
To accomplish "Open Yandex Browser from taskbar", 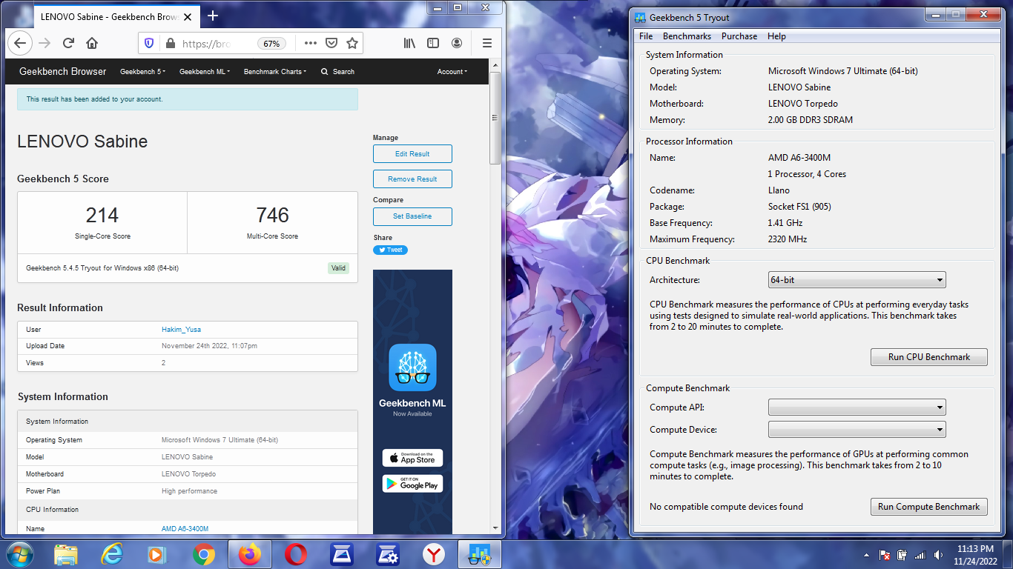I will [434, 554].
